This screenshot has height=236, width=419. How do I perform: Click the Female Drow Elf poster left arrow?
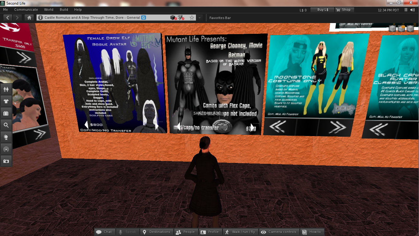point(86,124)
